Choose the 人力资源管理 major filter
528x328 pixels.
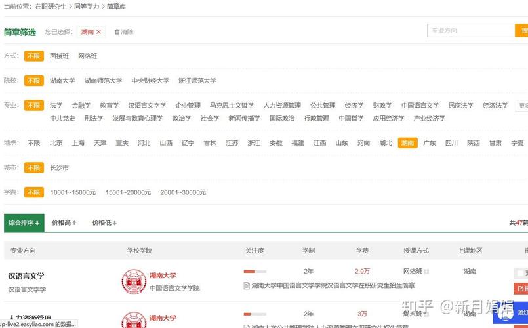[x=282, y=106]
